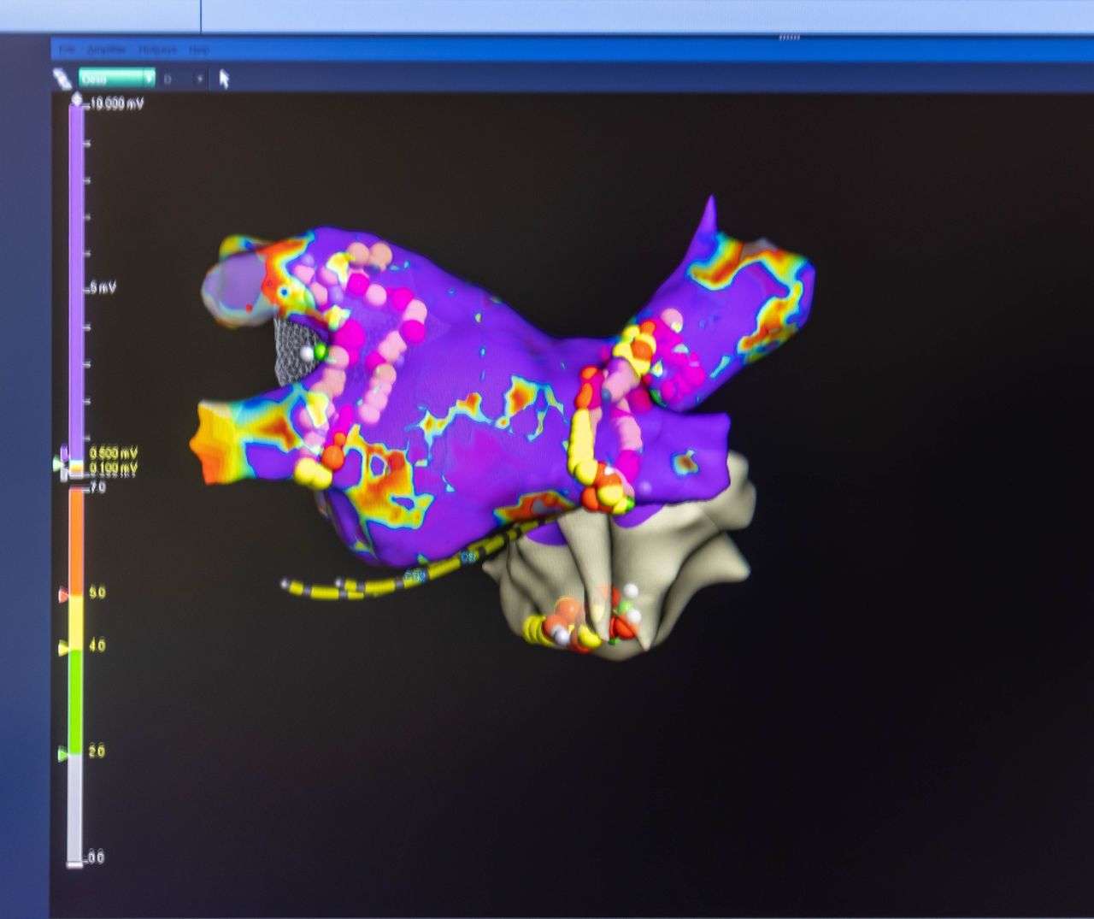The height and width of the screenshot is (919, 1094).
Task: Click the purple 0.500 mV threshold handle
Action: pos(65,452)
